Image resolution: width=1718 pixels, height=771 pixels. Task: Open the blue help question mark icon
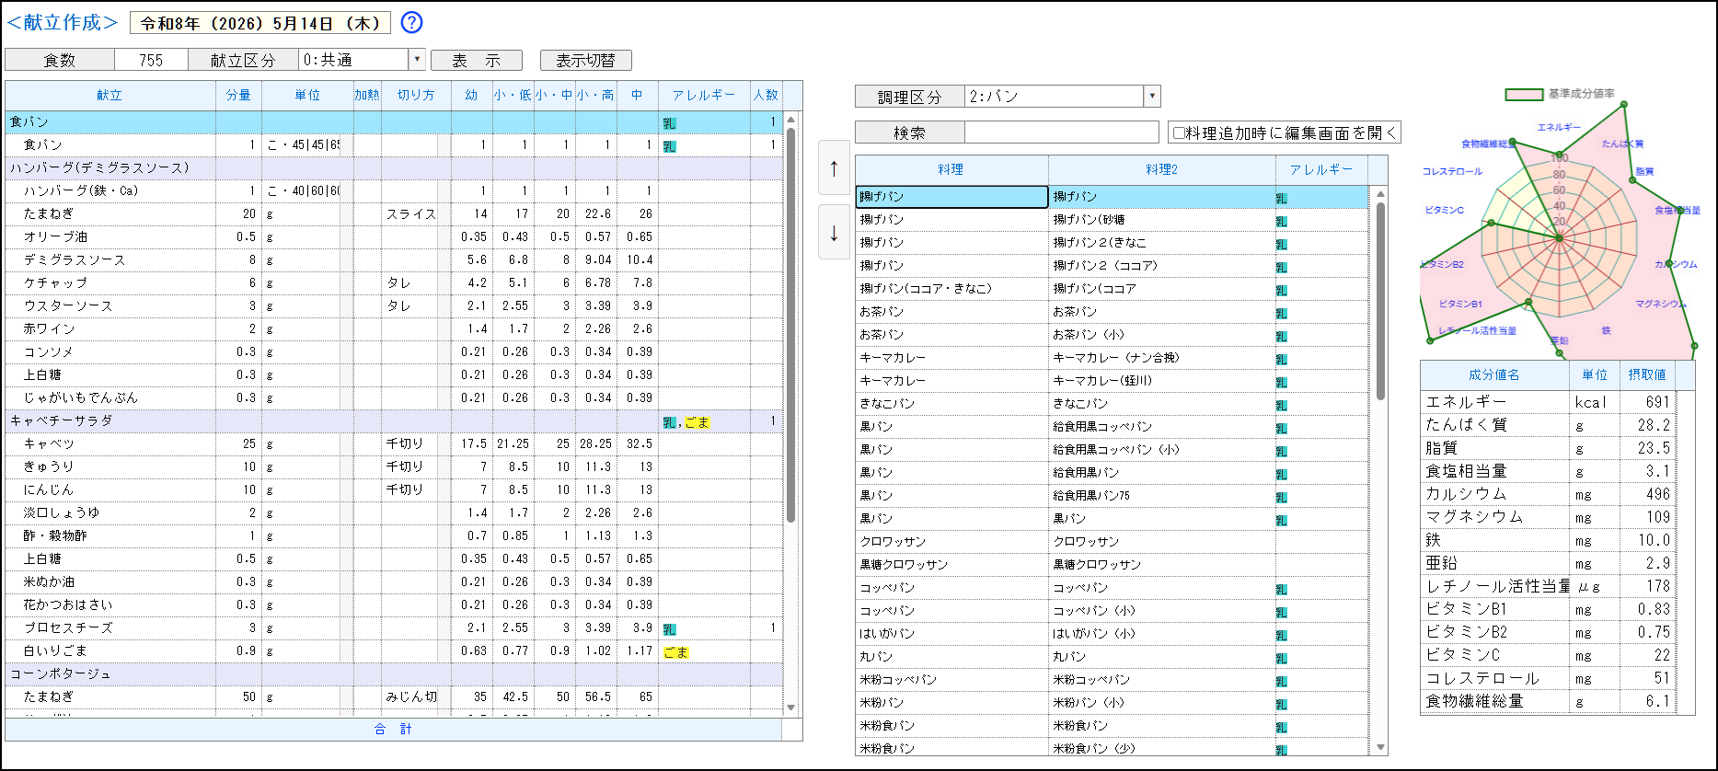point(412,23)
